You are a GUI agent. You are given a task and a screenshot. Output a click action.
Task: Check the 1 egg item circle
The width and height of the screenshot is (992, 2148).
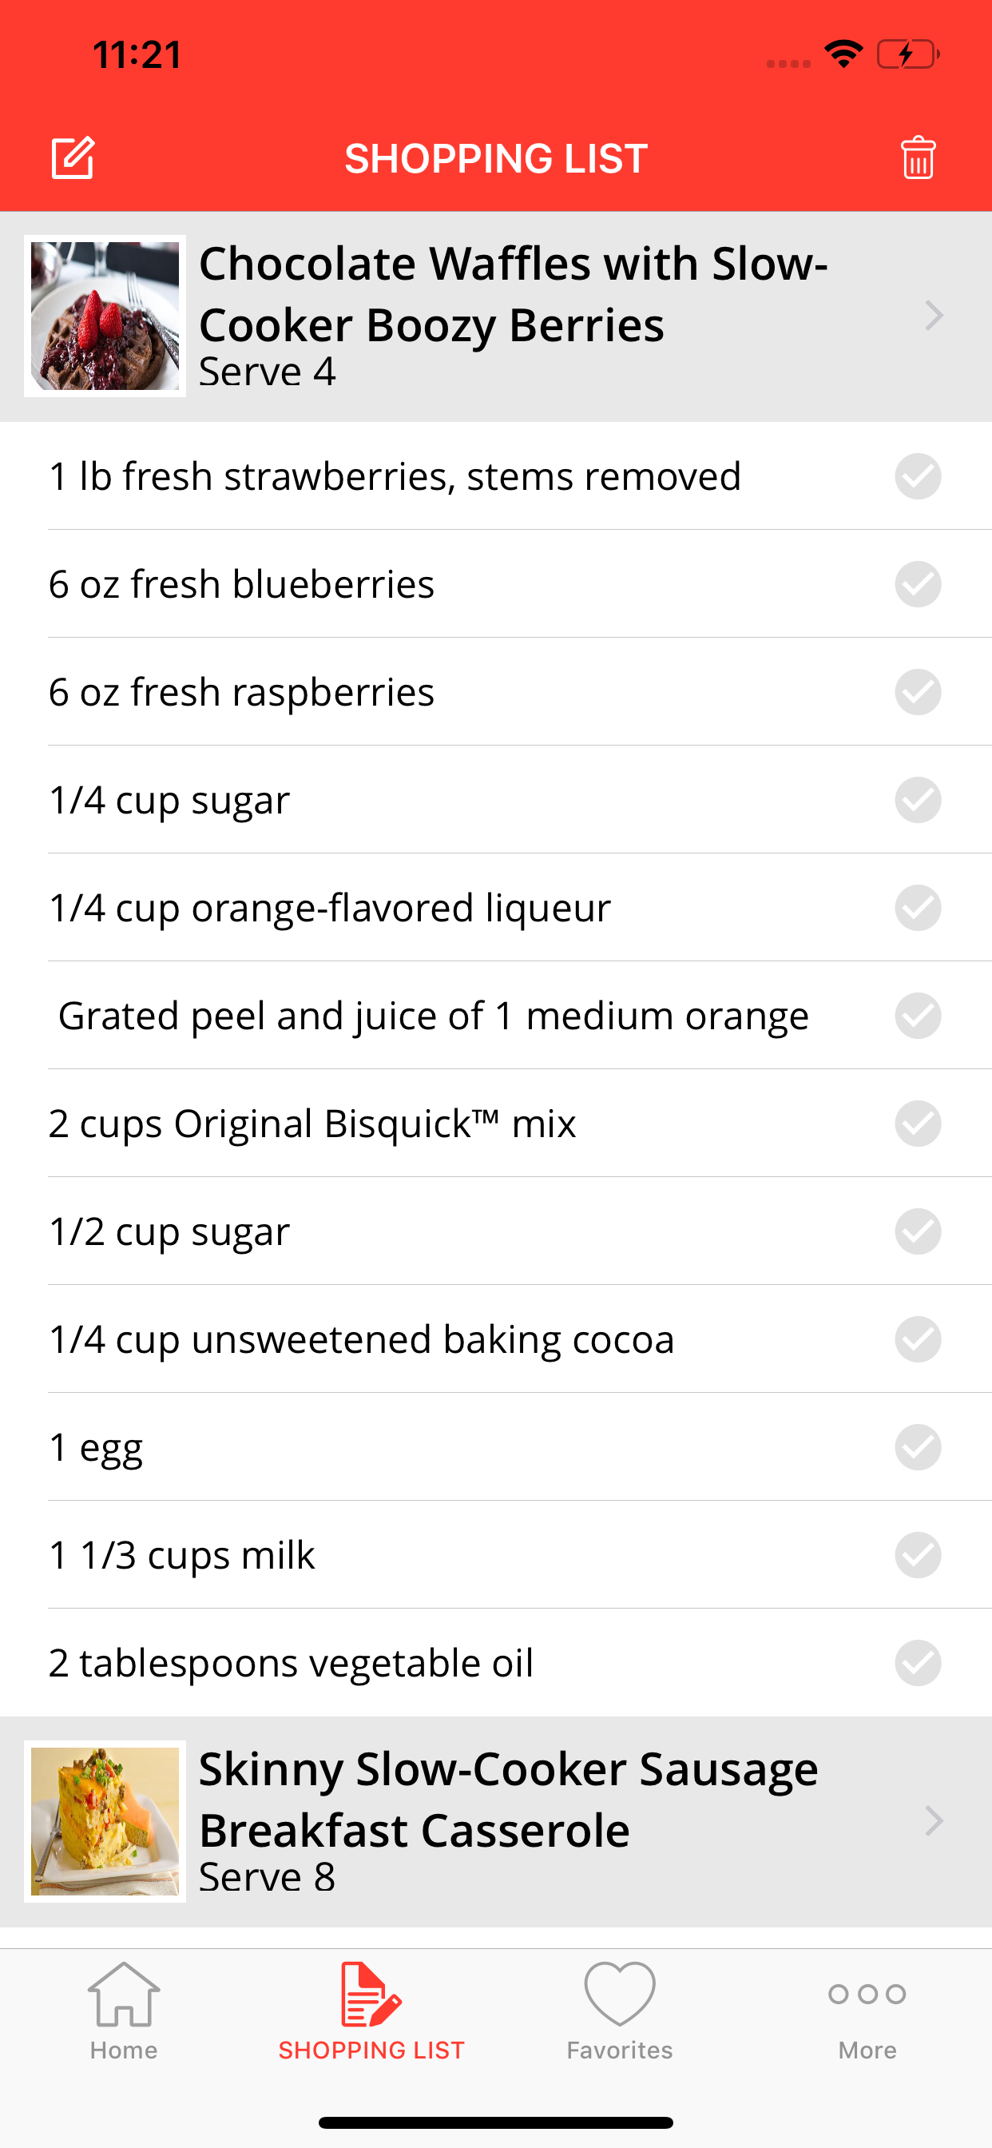918,1446
